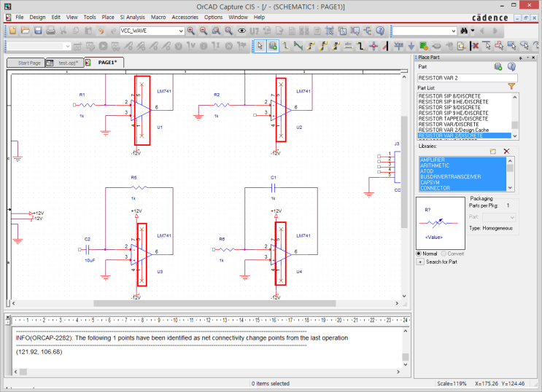Select the Place Ground tool
Viewport: 542px width, 392px height.
(411, 46)
